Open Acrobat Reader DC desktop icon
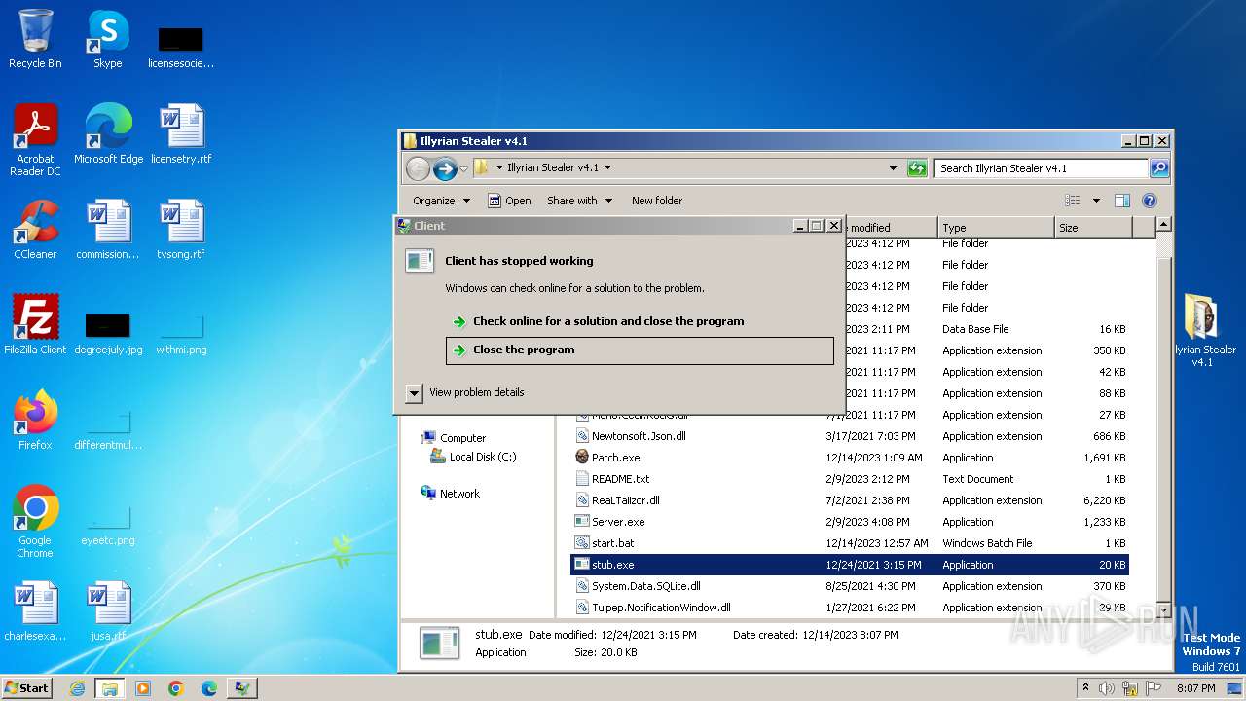This screenshot has width=1246, height=701. point(35,140)
